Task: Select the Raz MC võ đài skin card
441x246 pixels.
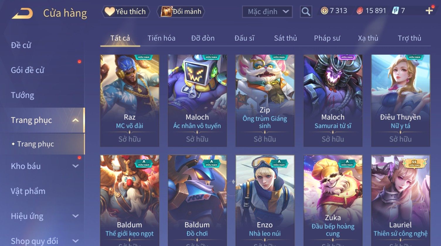Action: 130,100
